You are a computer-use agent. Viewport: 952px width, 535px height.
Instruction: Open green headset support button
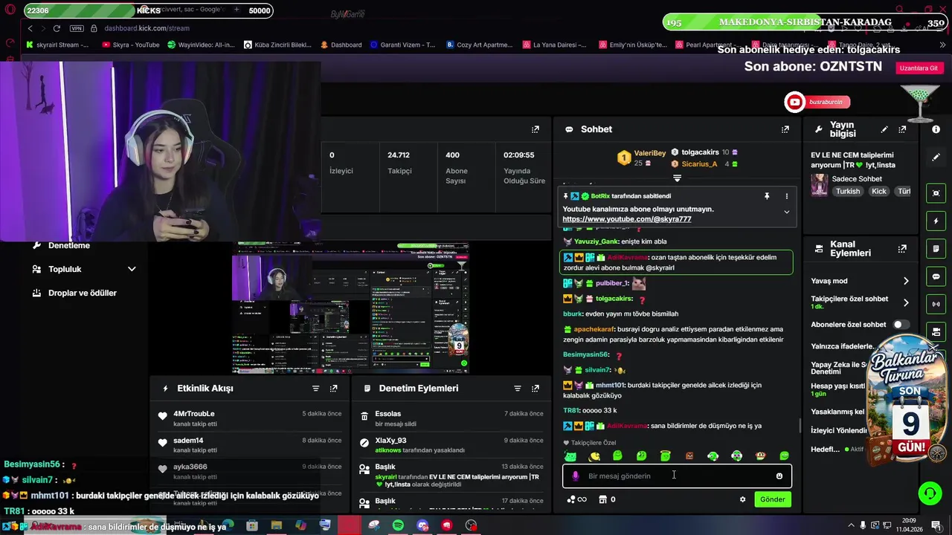point(930,493)
